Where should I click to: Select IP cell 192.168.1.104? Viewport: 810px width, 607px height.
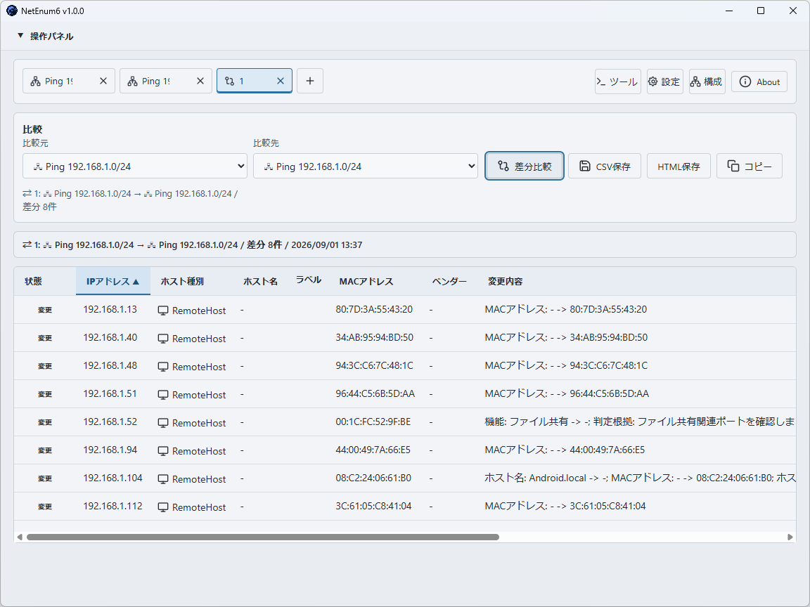[x=112, y=478]
